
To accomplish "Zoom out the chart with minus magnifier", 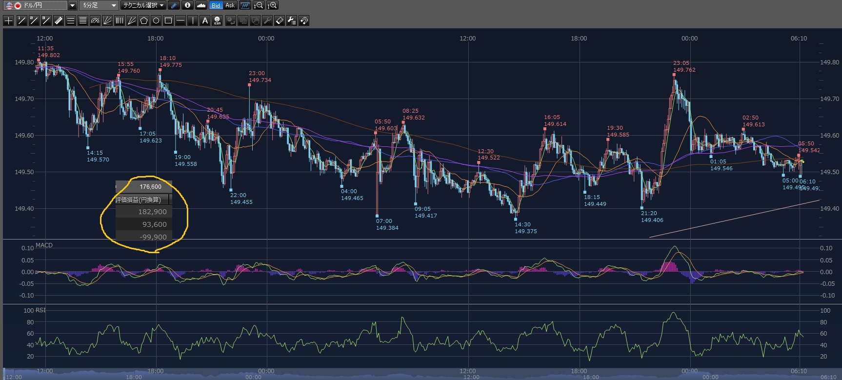I will click(259, 5).
